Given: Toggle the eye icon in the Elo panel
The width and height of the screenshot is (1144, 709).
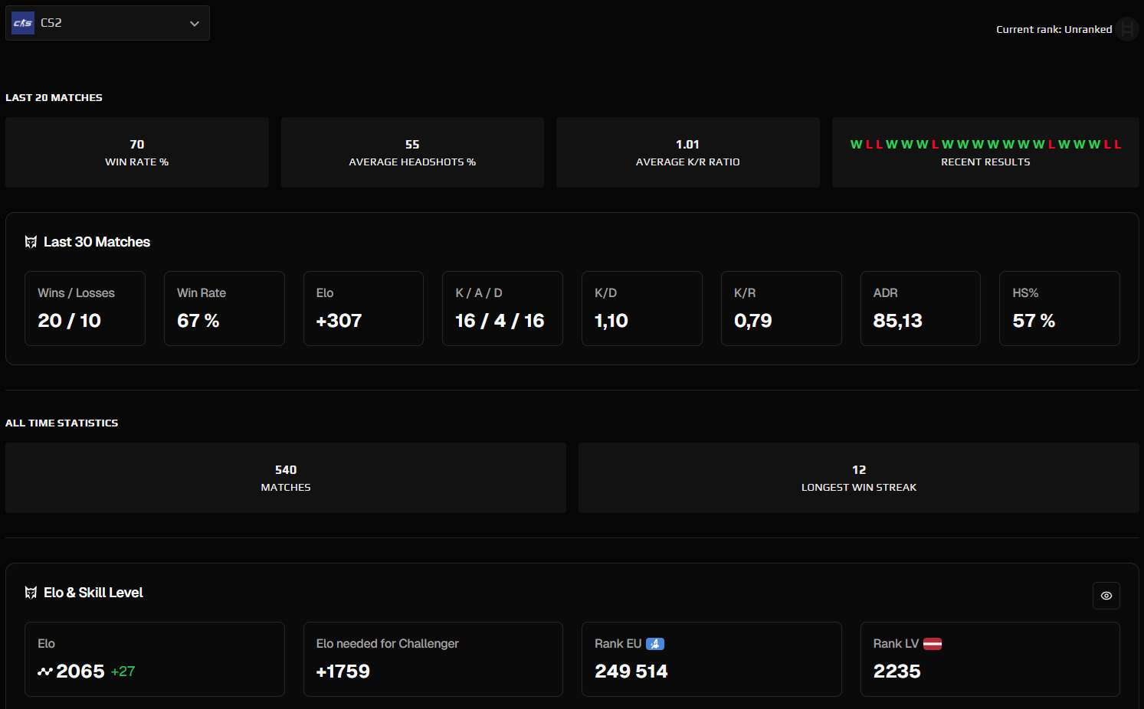Looking at the screenshot, I should (1106, 595).
